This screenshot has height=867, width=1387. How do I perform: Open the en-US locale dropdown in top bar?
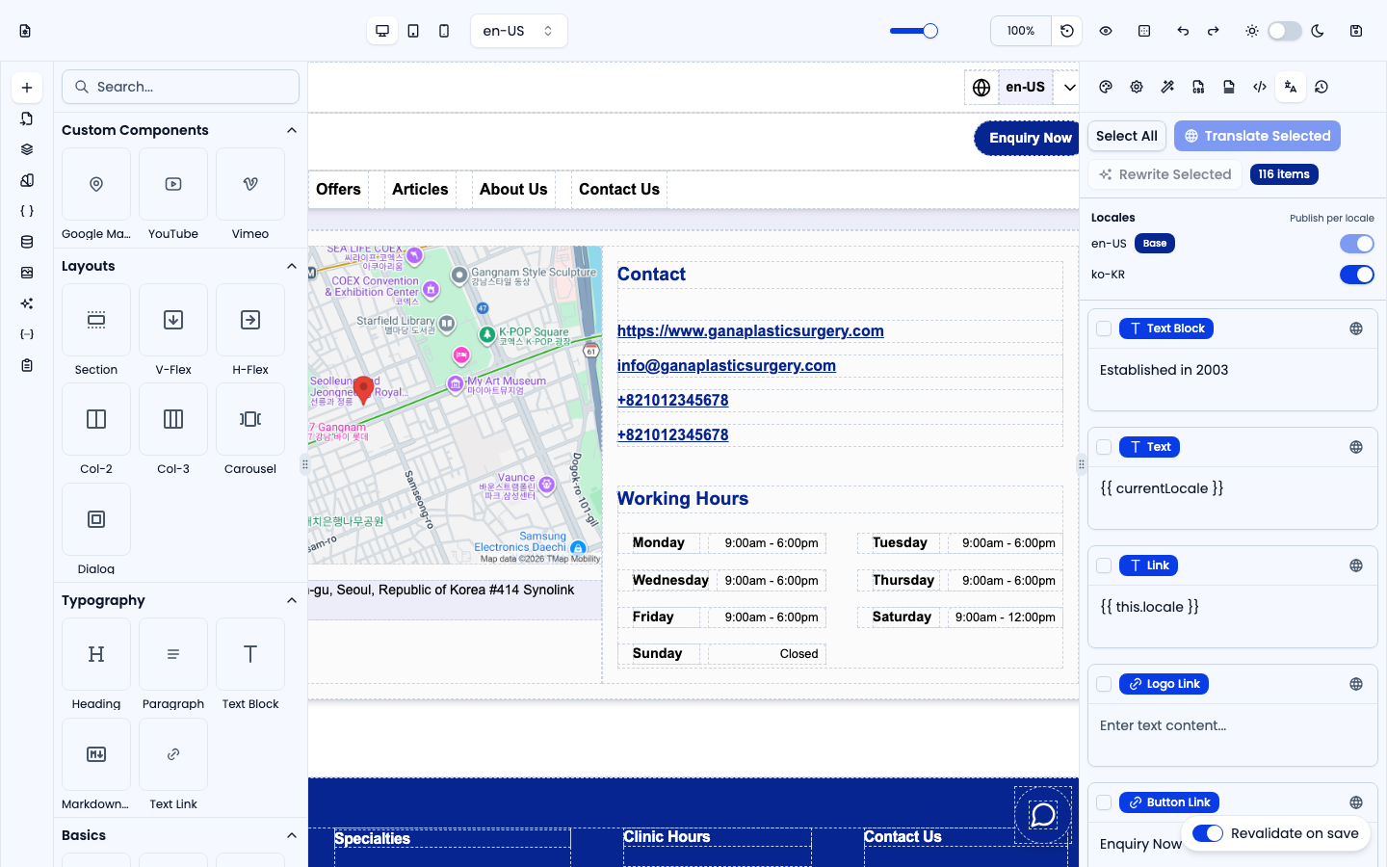tap(519, 31)
